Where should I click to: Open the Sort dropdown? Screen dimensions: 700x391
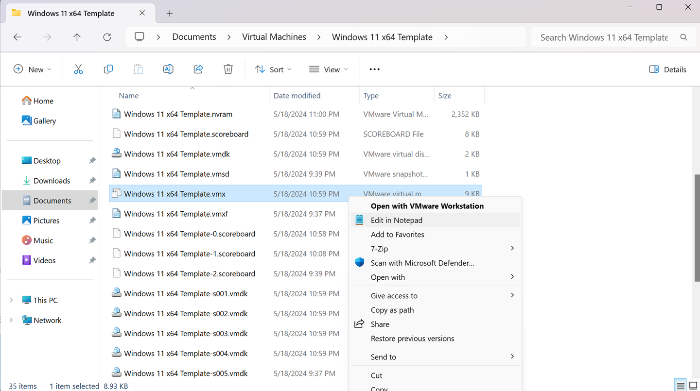[x=273, y=69]
